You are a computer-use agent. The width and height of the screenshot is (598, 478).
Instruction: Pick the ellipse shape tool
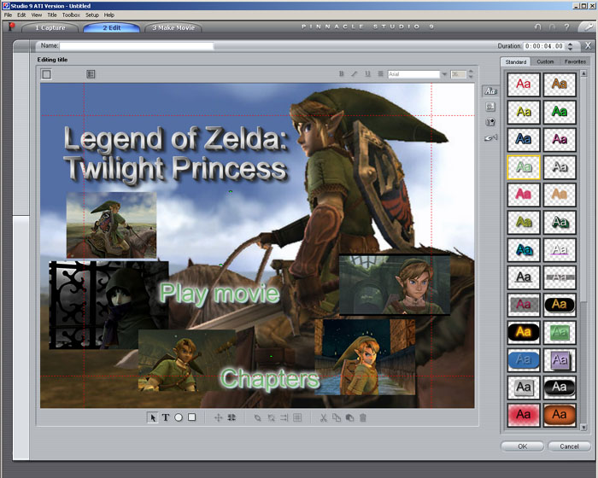coord(178,417)
